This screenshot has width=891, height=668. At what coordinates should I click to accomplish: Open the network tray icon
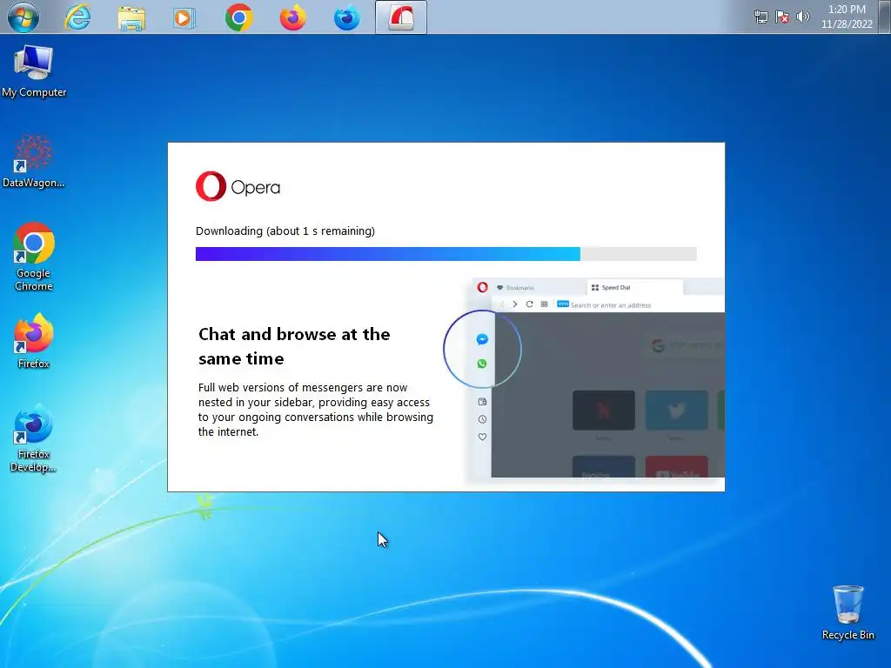pos(760,17)
